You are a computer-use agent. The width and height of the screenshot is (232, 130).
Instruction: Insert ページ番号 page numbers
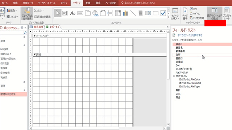[x=185, y=14]
